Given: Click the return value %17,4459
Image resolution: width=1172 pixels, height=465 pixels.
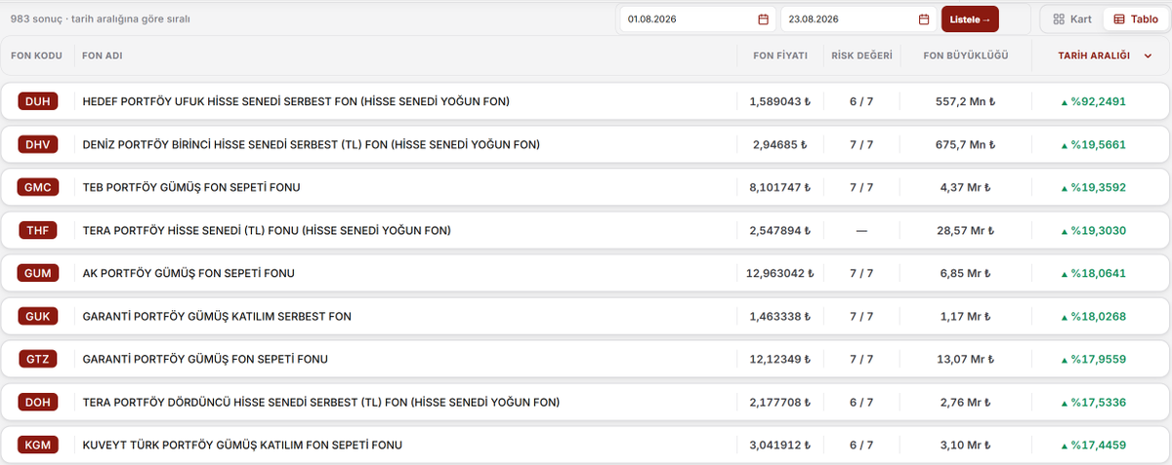Looking at the screenshot, I should [1093, 445].
